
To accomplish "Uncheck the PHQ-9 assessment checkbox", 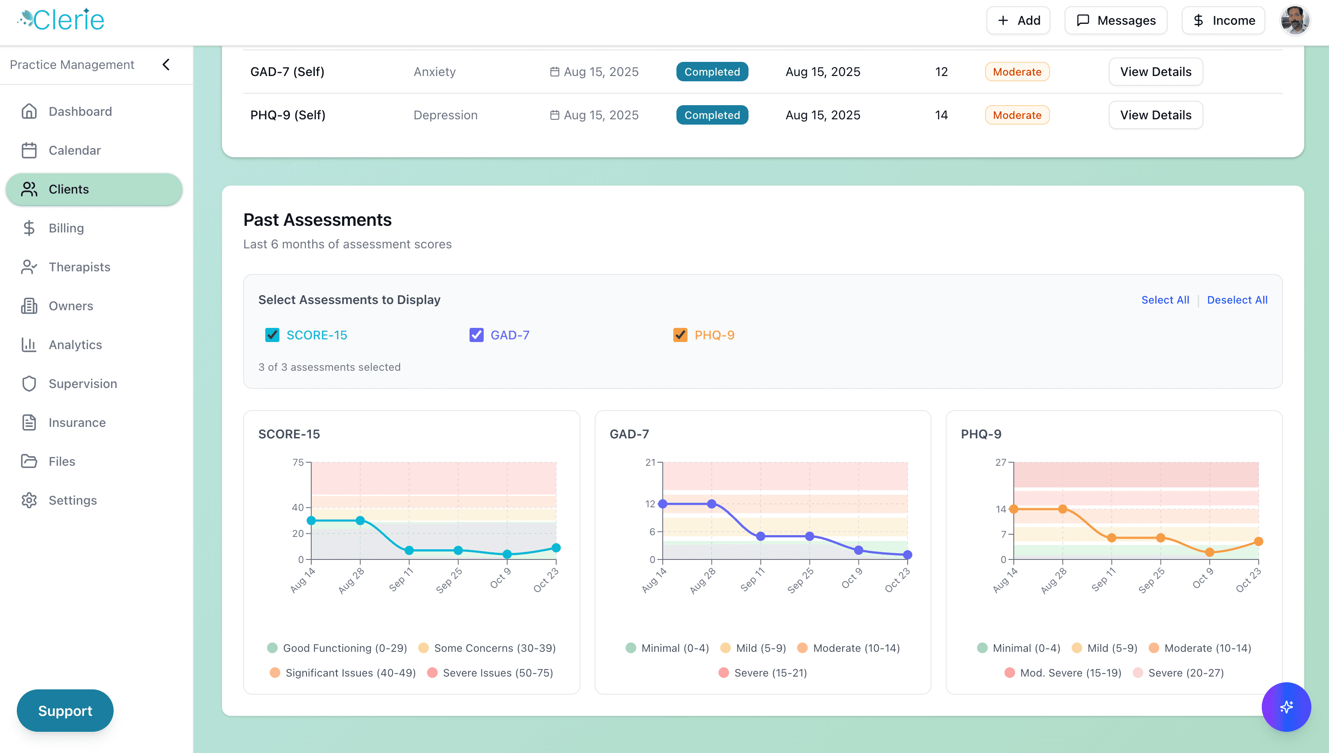I will click(x=679, y=335).
